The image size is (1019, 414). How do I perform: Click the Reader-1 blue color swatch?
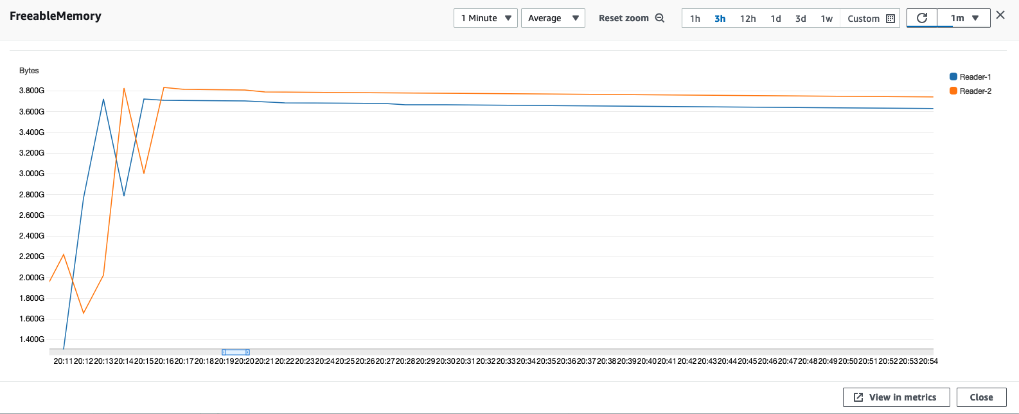point(953,76)
